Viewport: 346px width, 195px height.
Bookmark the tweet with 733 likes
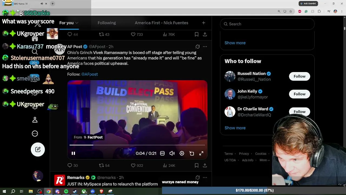197,34
